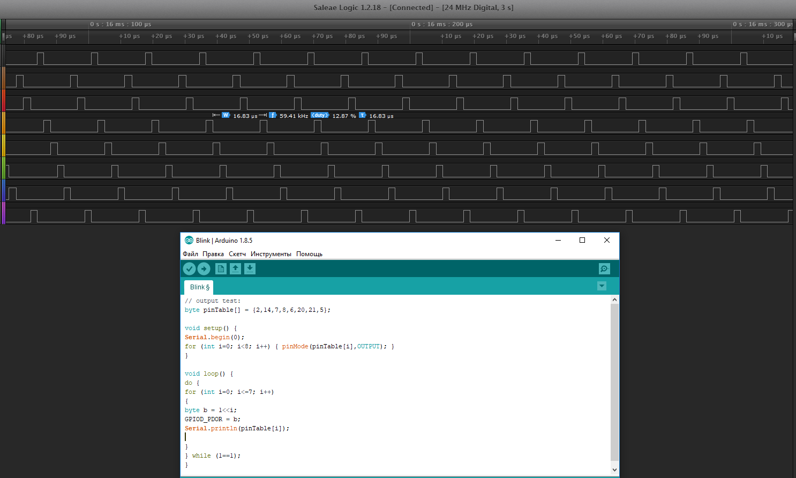Click the editor scrollbar down arrow
Viewport: 796px width, 478px height.
pos(614,470)
